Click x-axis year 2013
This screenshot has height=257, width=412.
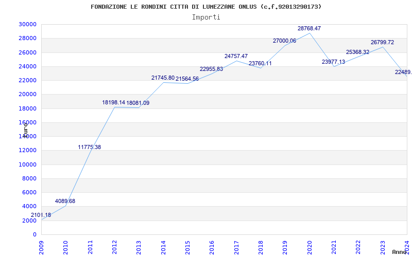tap(139, 247)
